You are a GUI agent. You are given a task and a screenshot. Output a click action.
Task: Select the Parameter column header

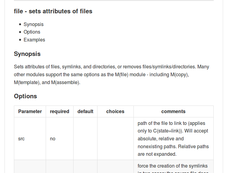[30, 111]
